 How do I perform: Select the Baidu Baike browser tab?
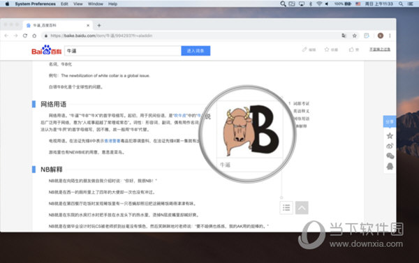[x=57, y=25]
